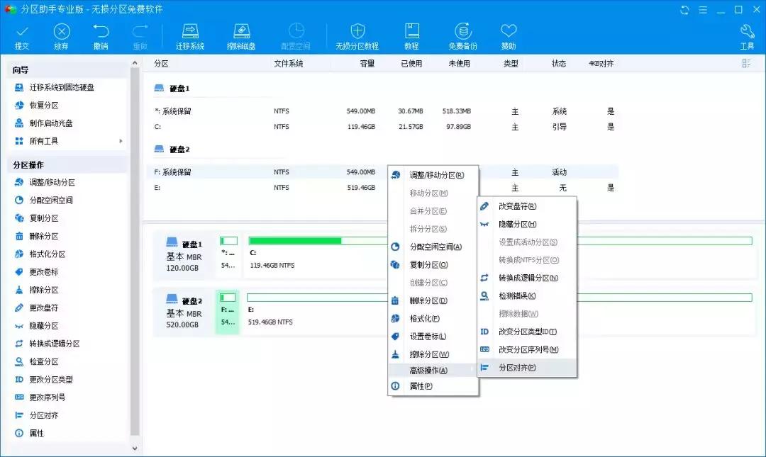Click the 赞助 heart icon

(508, 35)
